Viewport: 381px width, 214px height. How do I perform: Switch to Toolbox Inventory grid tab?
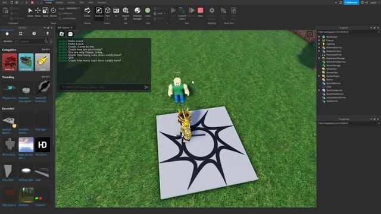21,33
